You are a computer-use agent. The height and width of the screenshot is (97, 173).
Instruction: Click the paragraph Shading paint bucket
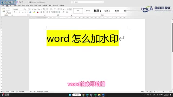tap(63, 12)
